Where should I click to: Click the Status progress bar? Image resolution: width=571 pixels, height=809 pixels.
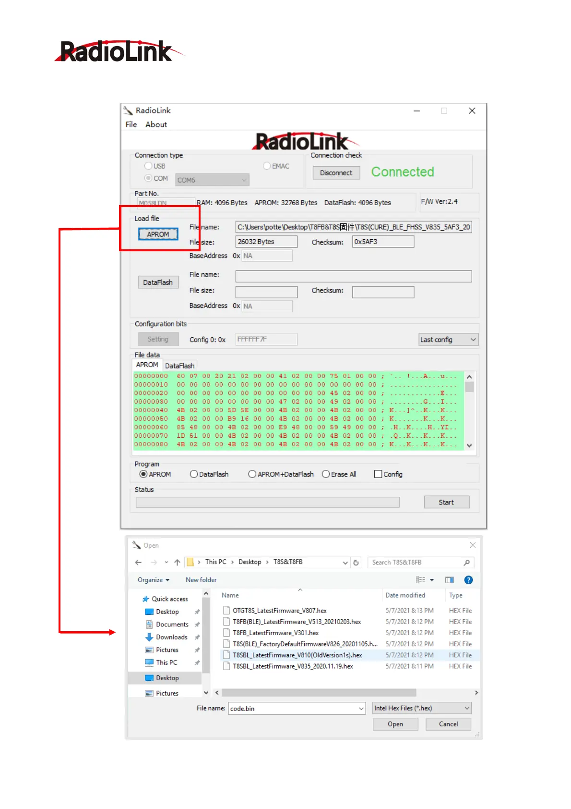(x=267, y=503)
